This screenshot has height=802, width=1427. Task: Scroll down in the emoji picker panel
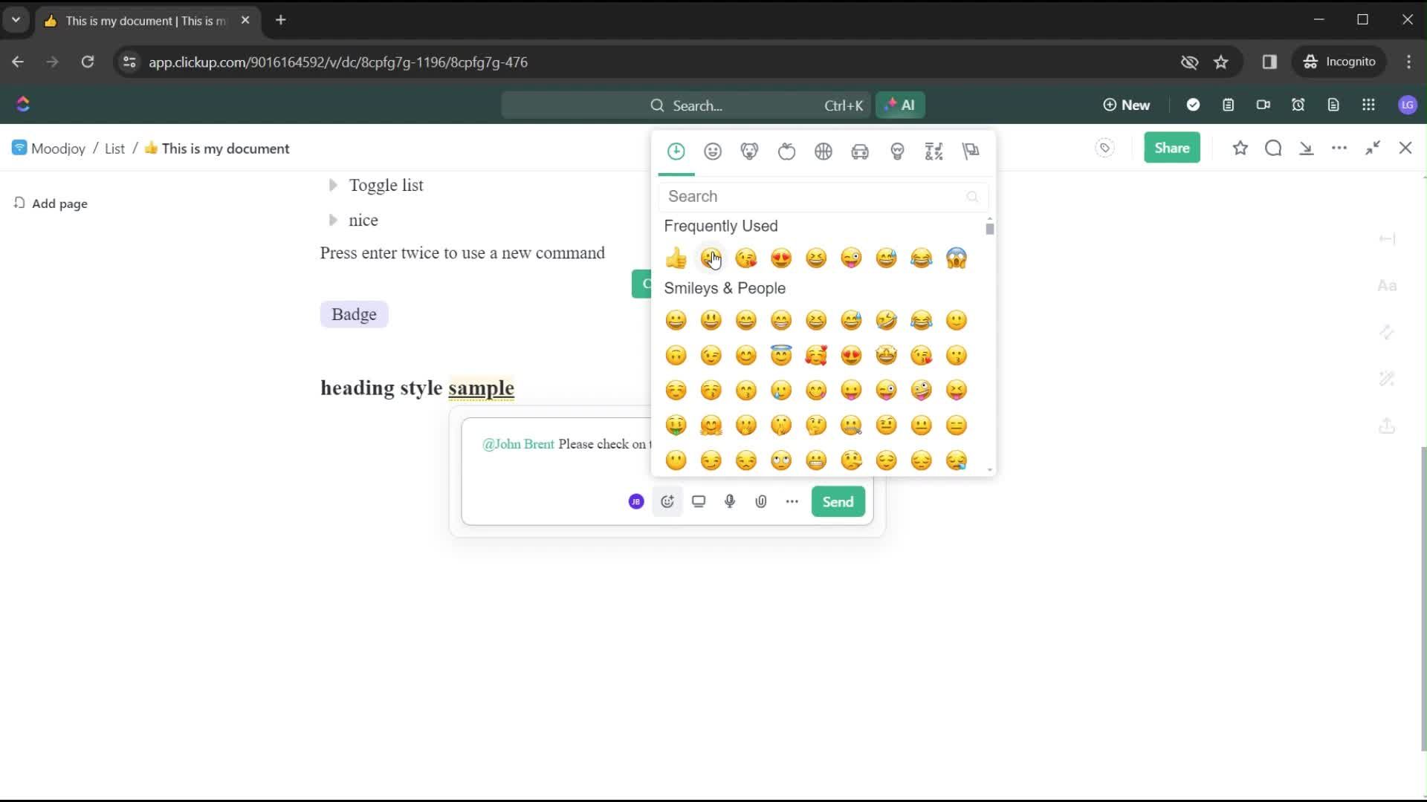pyautogui.click(x=989, y=470)
